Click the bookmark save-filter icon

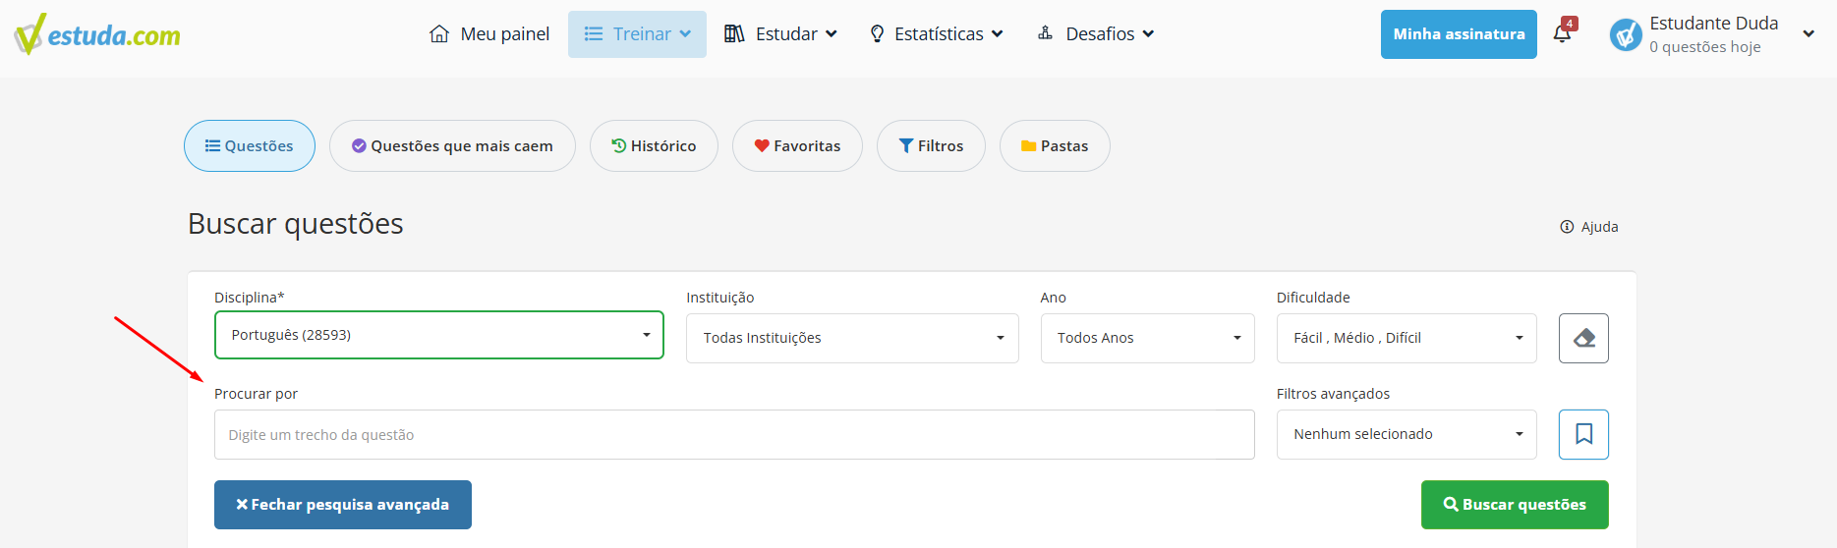[1583, 434]
